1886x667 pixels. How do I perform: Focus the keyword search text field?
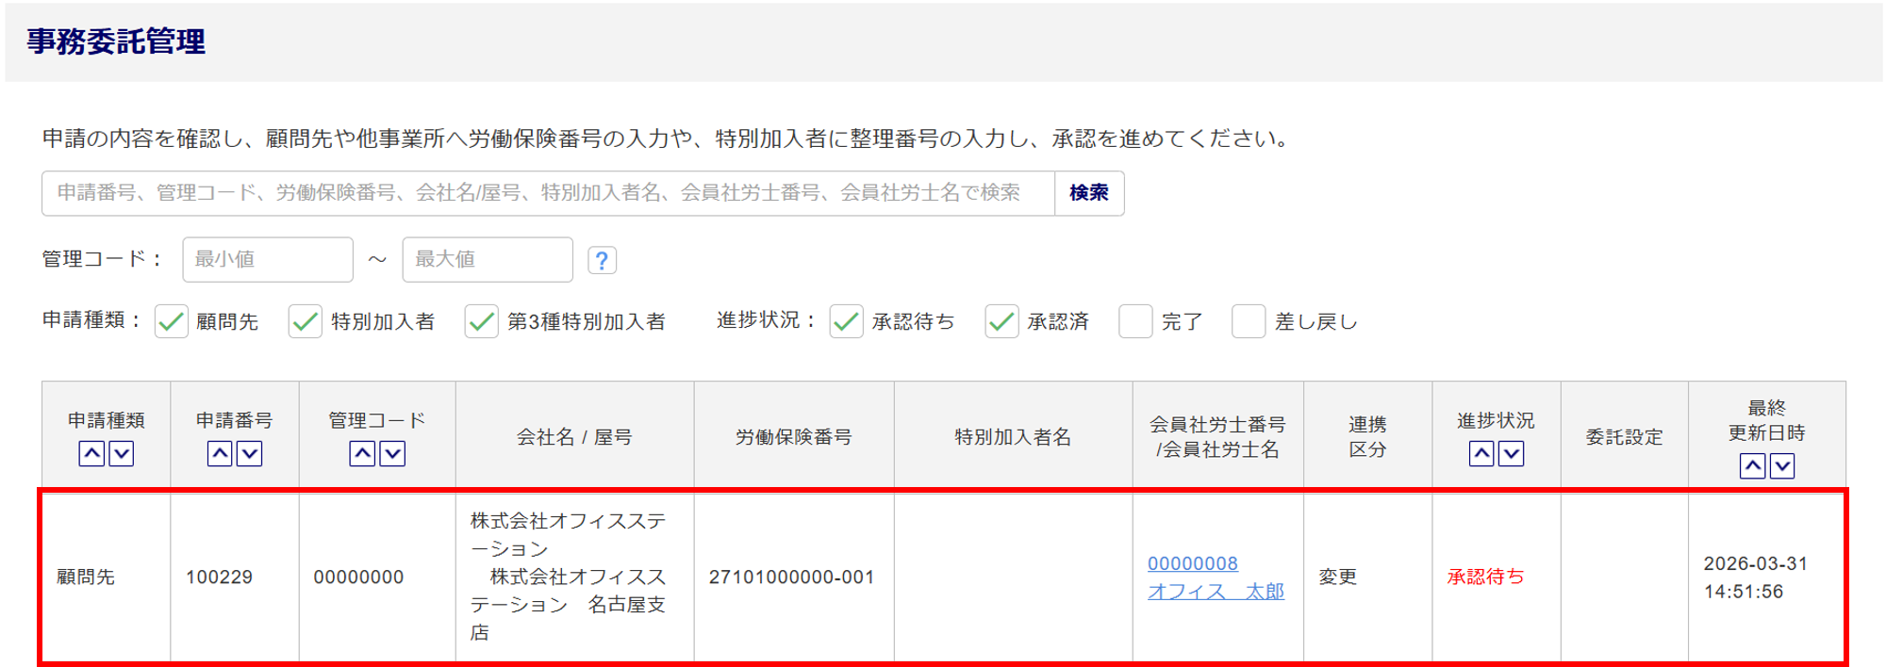pos(547,193)
